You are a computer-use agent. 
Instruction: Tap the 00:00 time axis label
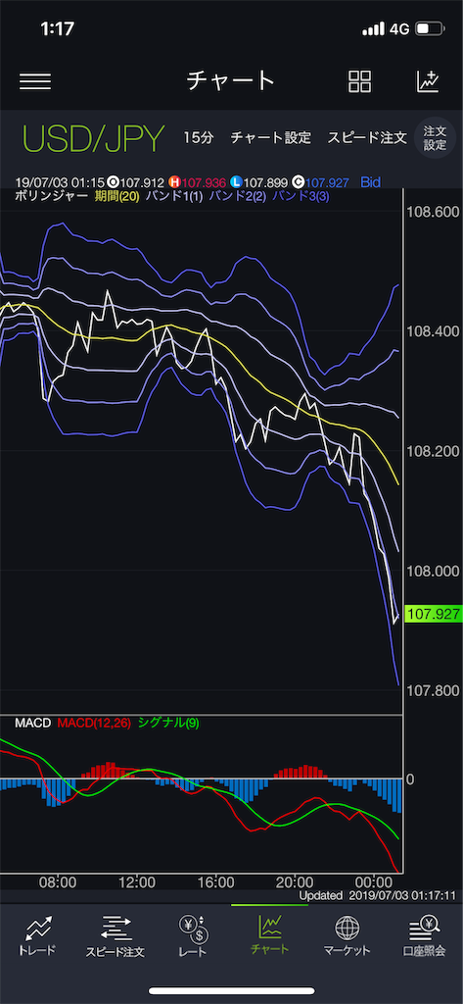point(374,881)
